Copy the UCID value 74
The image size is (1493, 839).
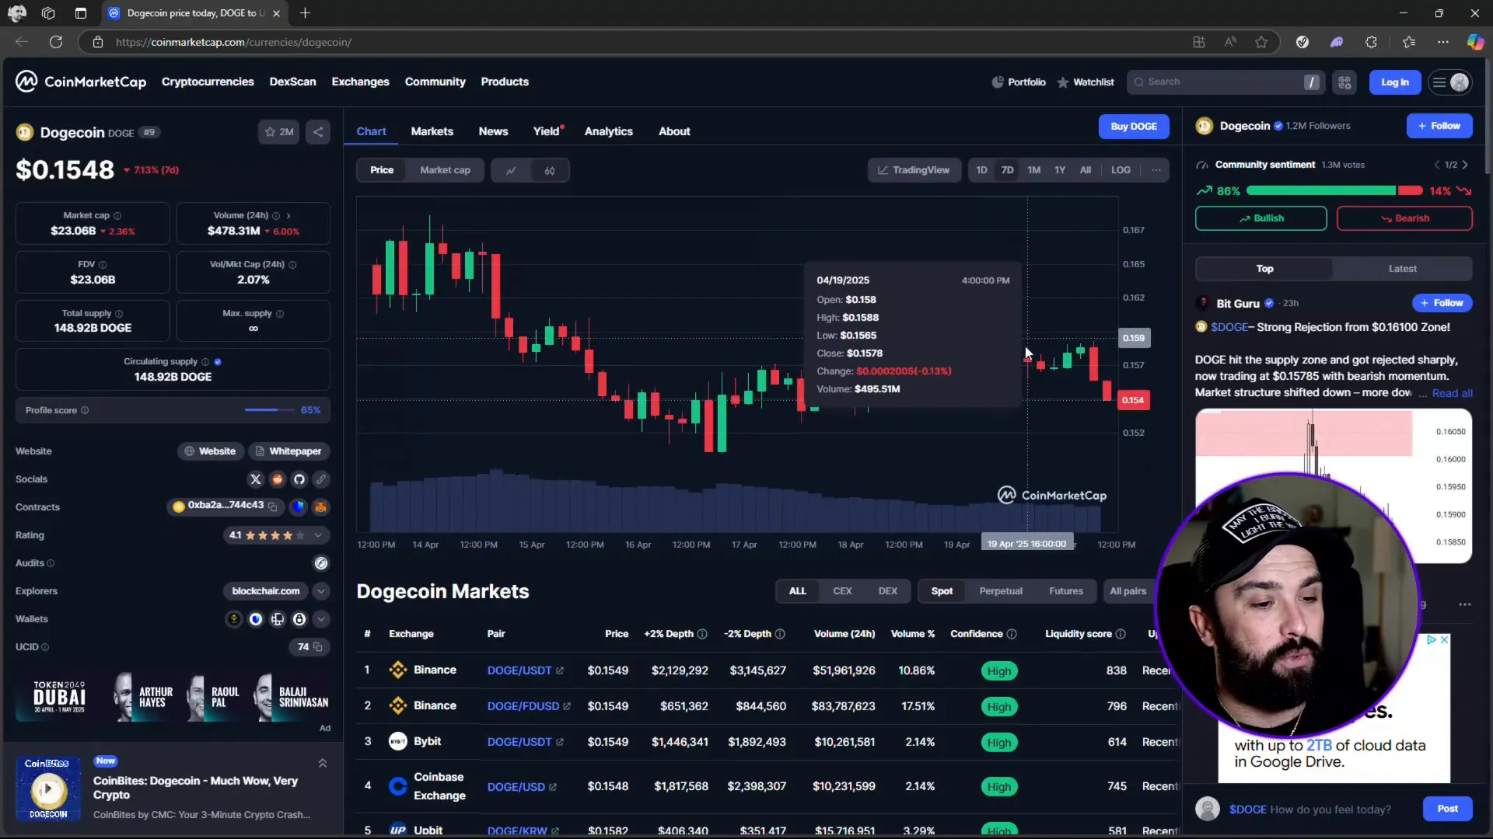pyautogui.click(x=317, y=647)
